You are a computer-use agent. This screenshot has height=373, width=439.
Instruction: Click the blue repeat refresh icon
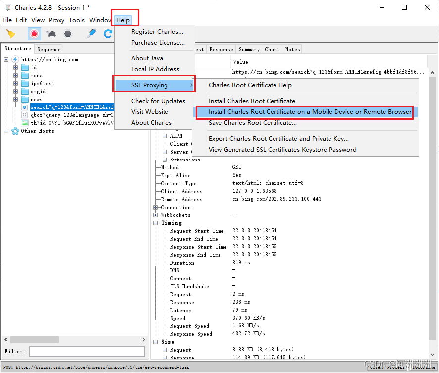point(108,34)
